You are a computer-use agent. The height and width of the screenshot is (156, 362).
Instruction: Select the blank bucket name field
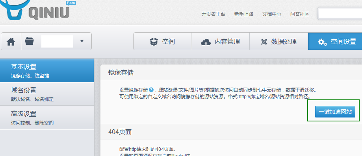click(57, 42)
